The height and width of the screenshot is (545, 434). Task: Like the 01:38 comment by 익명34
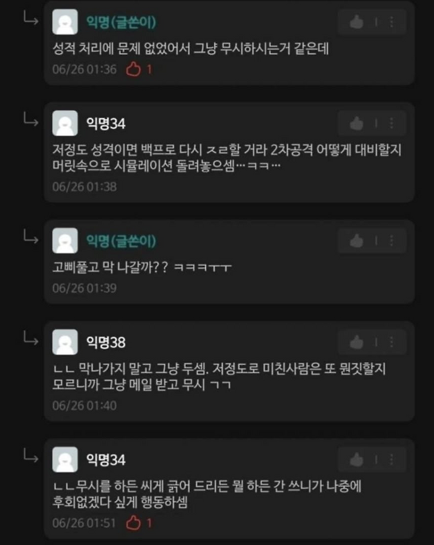click(356, 123)
